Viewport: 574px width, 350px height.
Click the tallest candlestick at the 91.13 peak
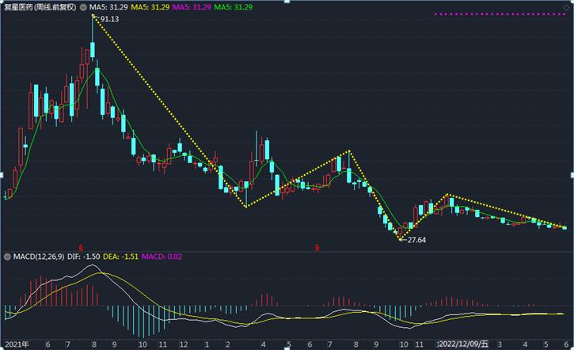tap(93, 49)
